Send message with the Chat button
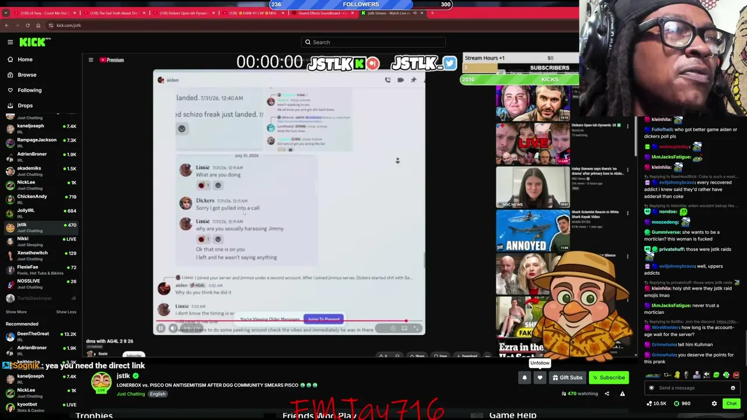 coord(731,404)
